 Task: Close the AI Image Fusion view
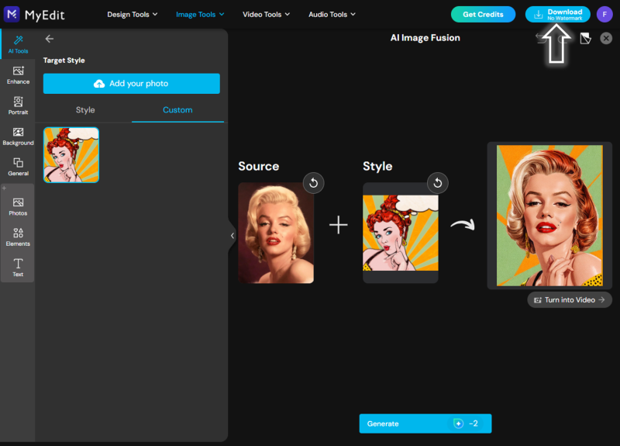[x=606, y=38]
